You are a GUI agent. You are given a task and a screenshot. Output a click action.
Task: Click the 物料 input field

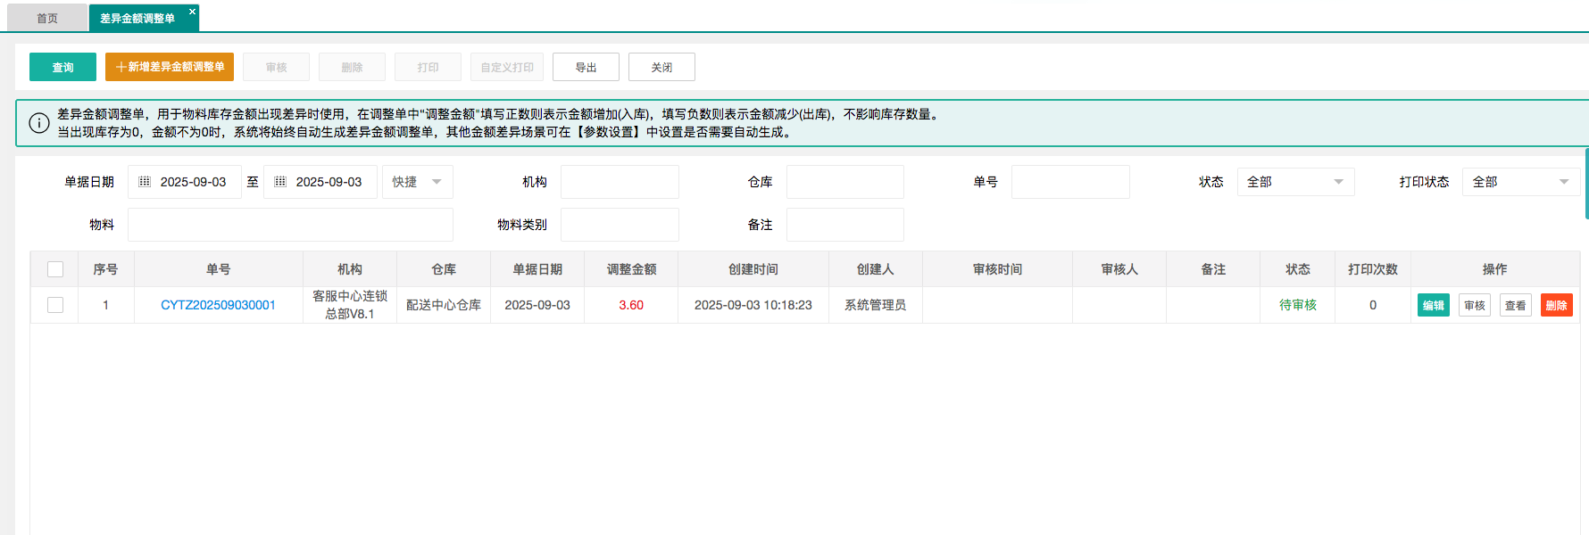[290, 225]
